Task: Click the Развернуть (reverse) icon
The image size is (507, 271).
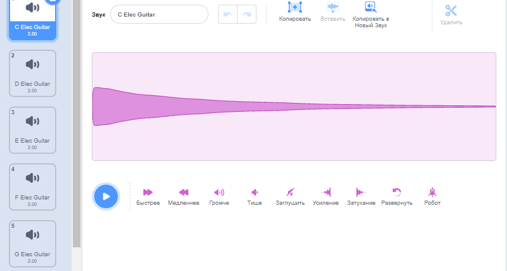Action: 397,192
